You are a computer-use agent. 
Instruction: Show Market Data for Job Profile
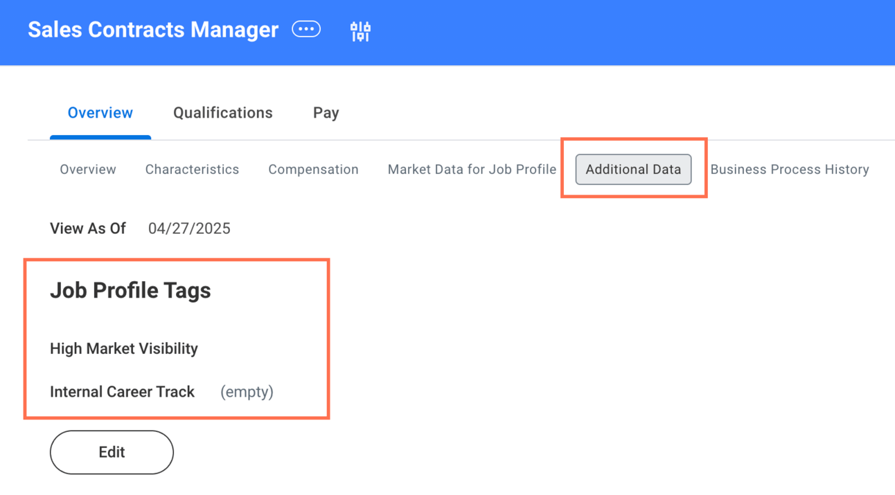tap(472, 170)
